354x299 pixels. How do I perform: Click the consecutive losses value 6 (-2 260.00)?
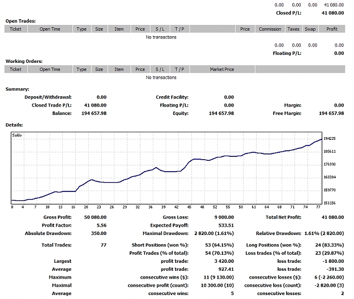coord(329,277)
